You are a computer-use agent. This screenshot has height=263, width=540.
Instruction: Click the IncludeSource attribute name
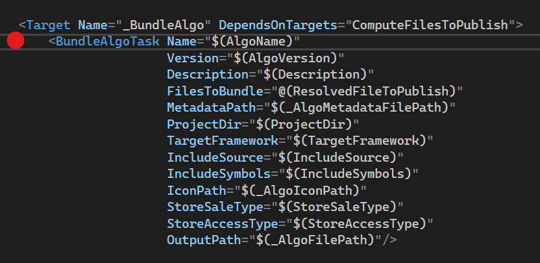pos(211,157)
